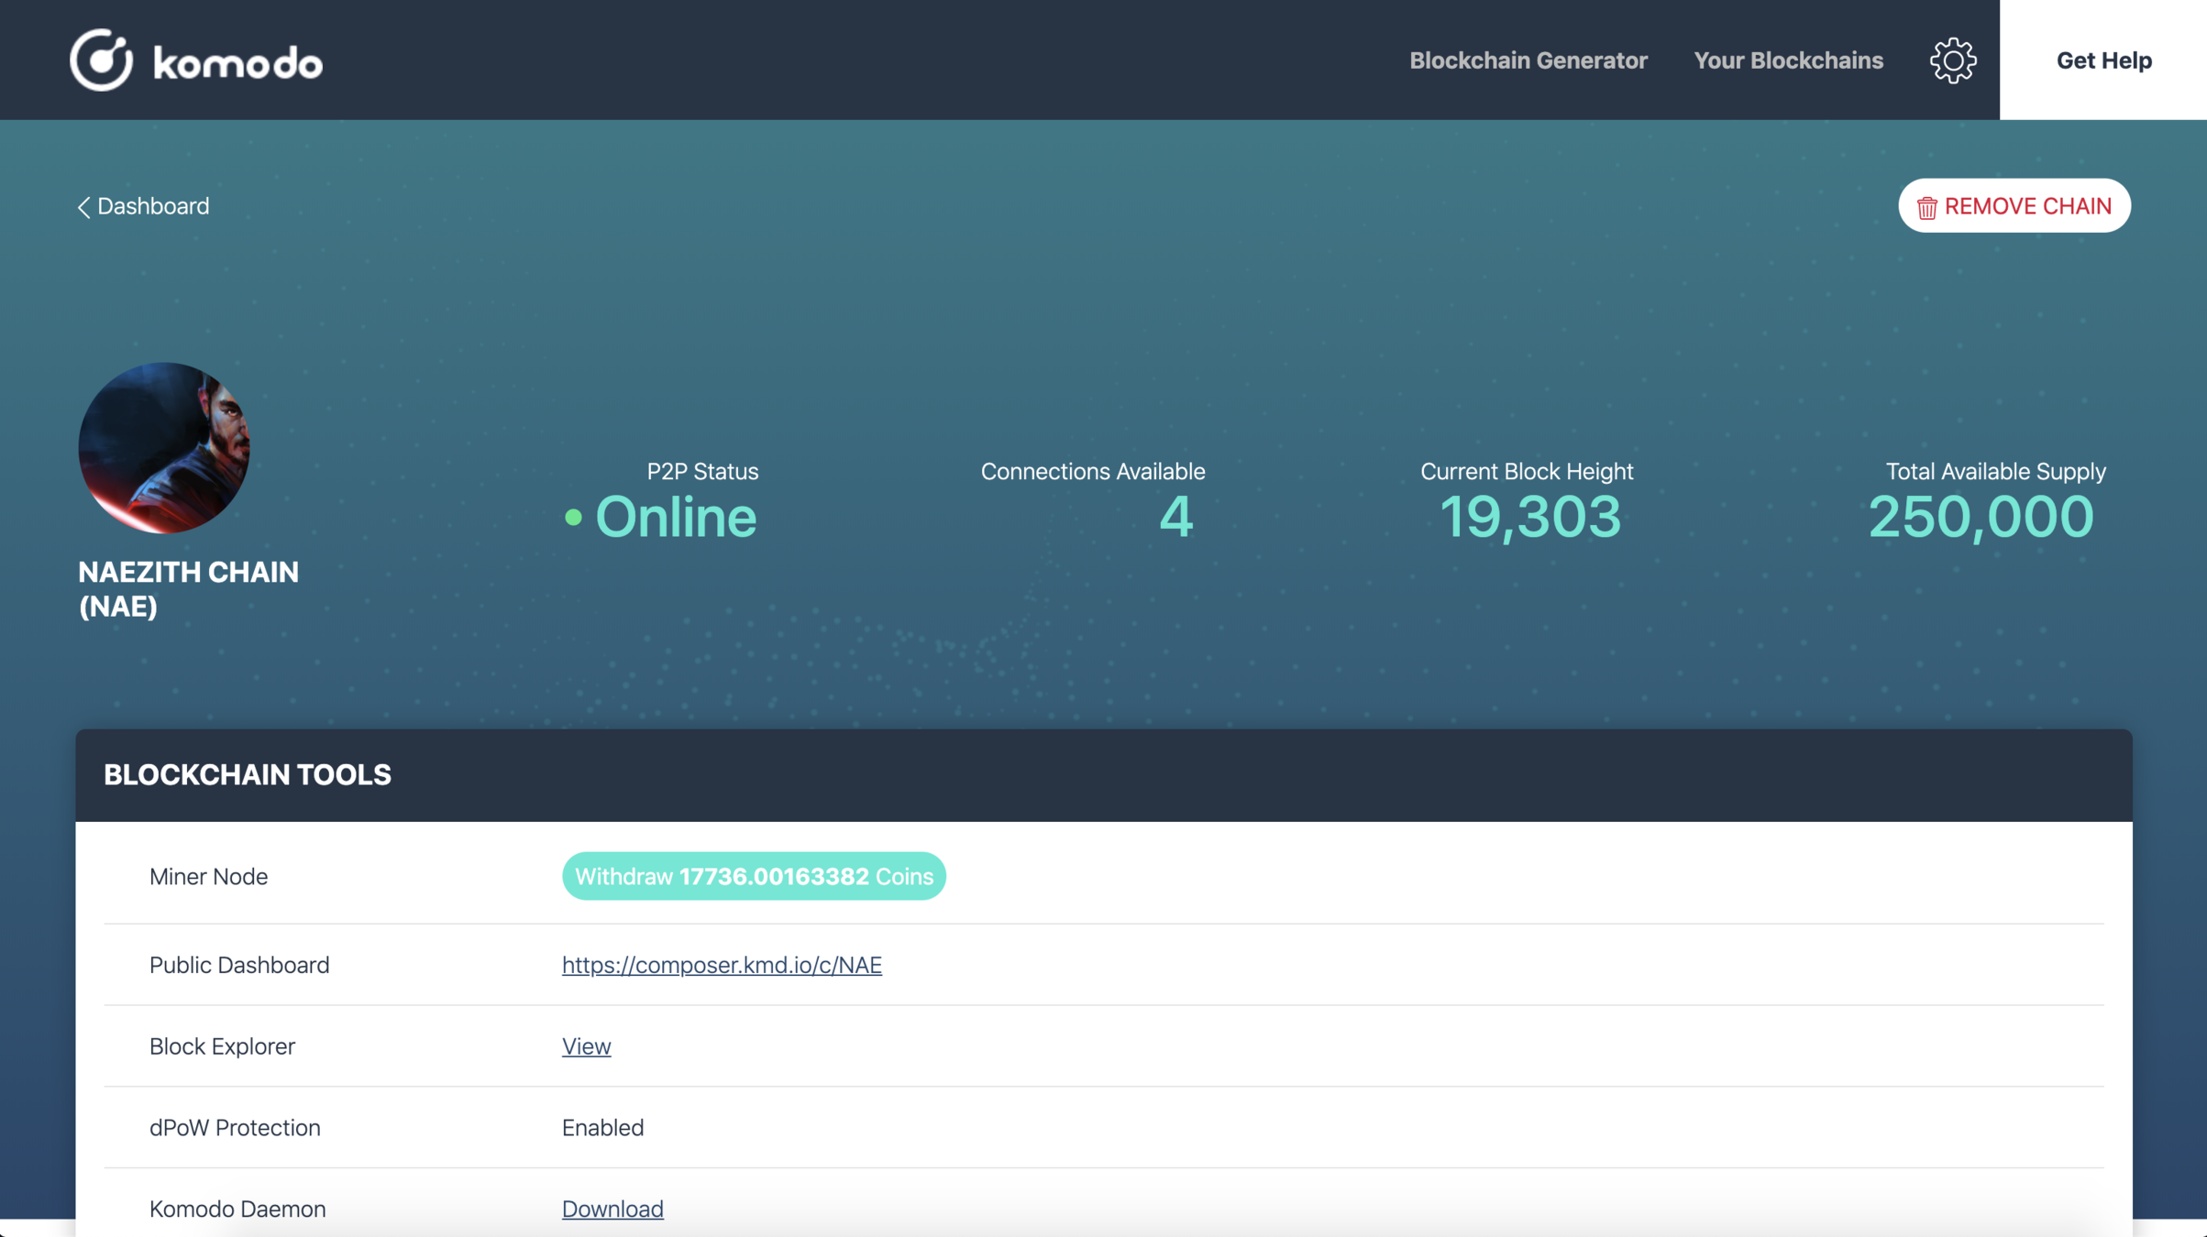
Task: Open Blockchain Generator menu item
Action: tap(1528, 60)
